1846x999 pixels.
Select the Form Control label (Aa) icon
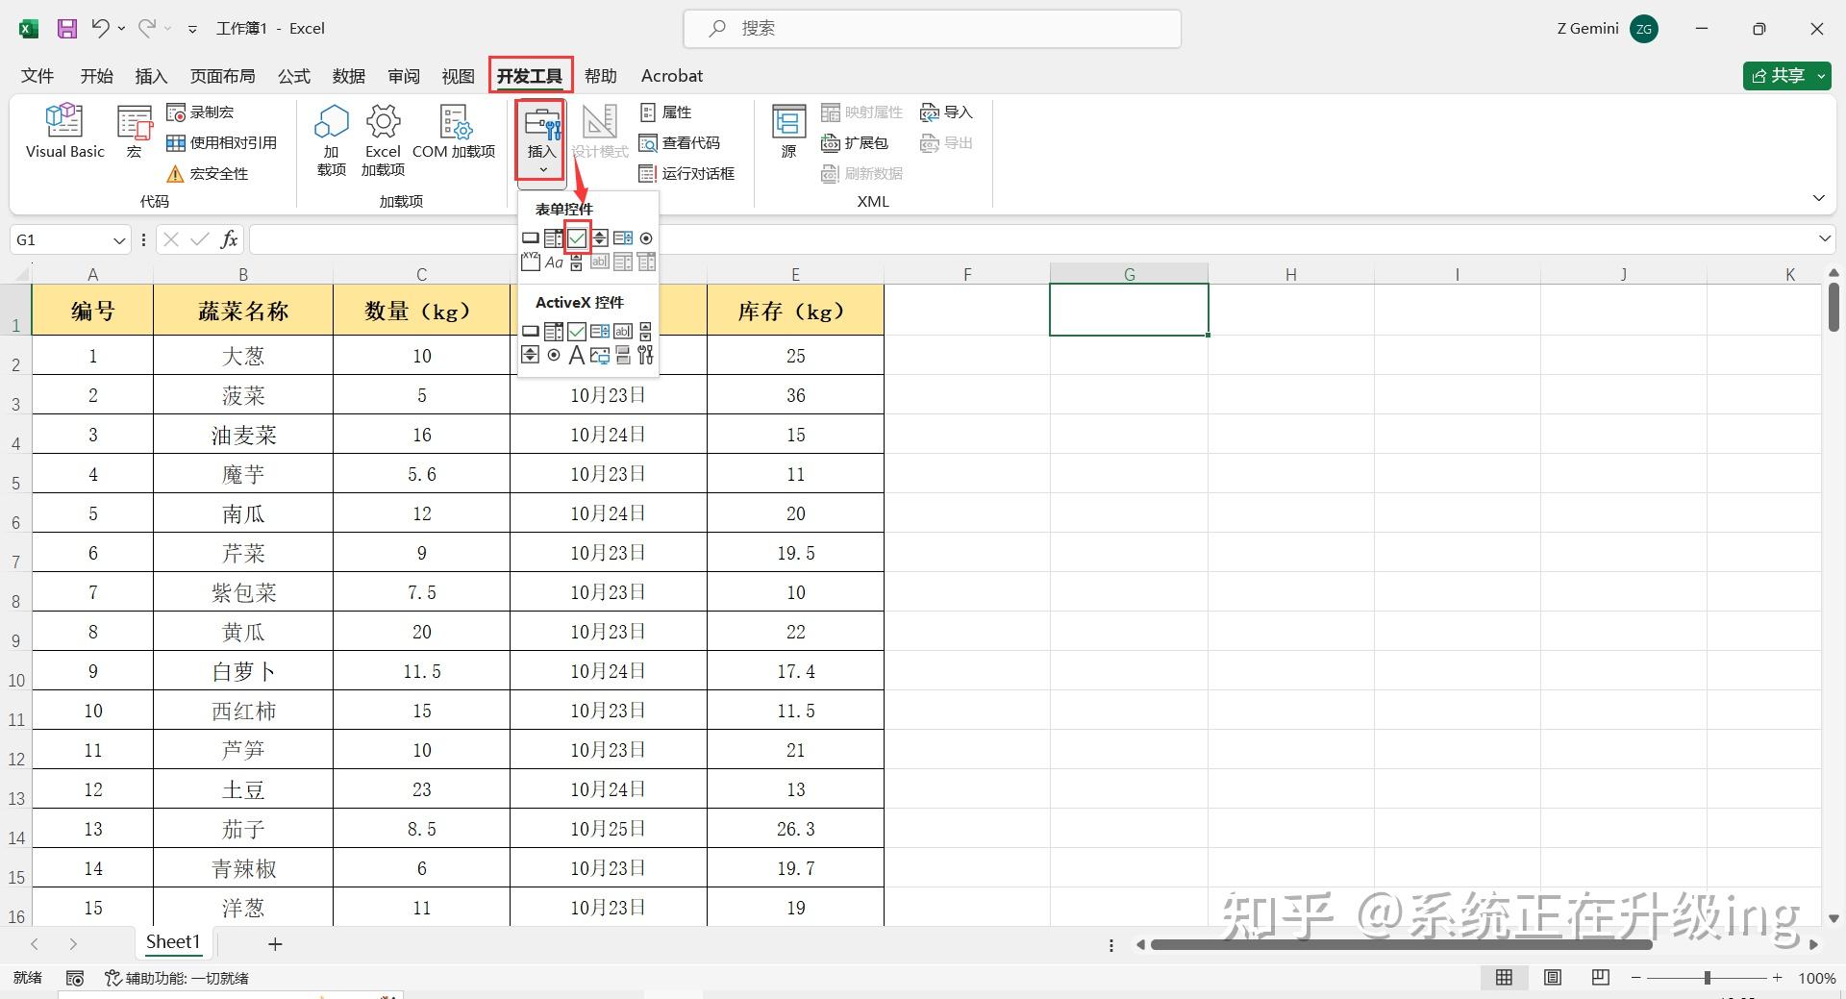(554, 262)
